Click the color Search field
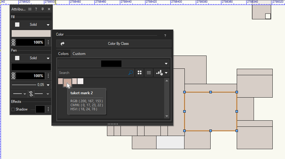The width and height of the screenshot is (285, 159). (93, 73)
